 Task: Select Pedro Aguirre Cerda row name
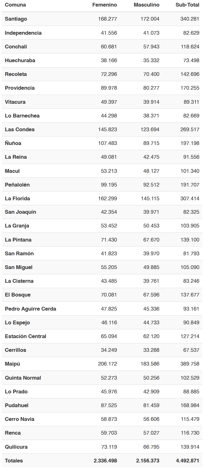pos(31,309)
